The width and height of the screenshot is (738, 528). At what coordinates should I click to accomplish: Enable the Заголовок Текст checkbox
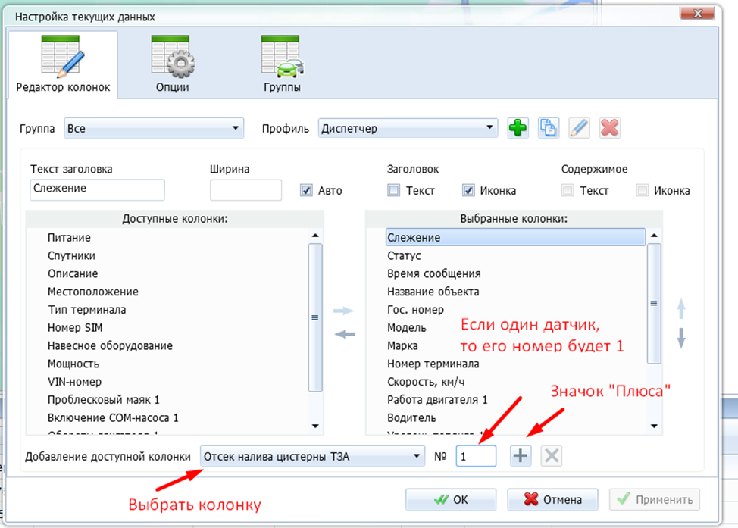(392, 191)
